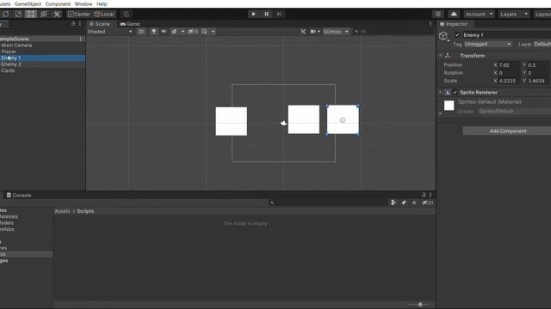Open the custom editor tools icon
Viewport: 551px width, 309px height.
[57, 14]
